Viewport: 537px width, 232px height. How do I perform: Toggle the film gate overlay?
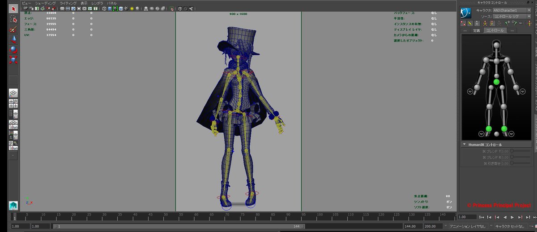pos(68,8)
